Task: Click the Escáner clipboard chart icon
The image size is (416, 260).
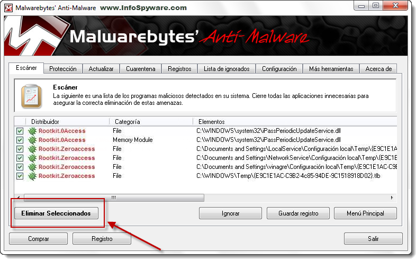Action: point(31,96)
